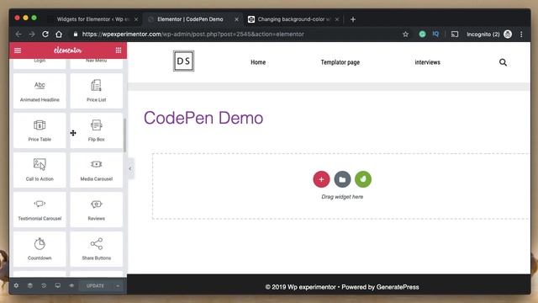Preview changes with the eye icon
538x303 pixels.
point(71,285)
